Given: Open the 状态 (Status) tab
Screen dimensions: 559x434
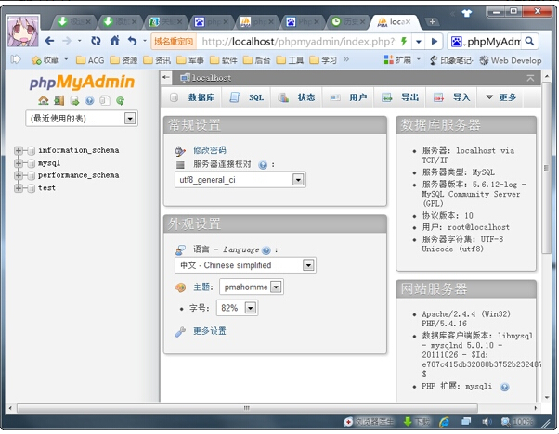Looking at the screenshot, I should [297, 97].
